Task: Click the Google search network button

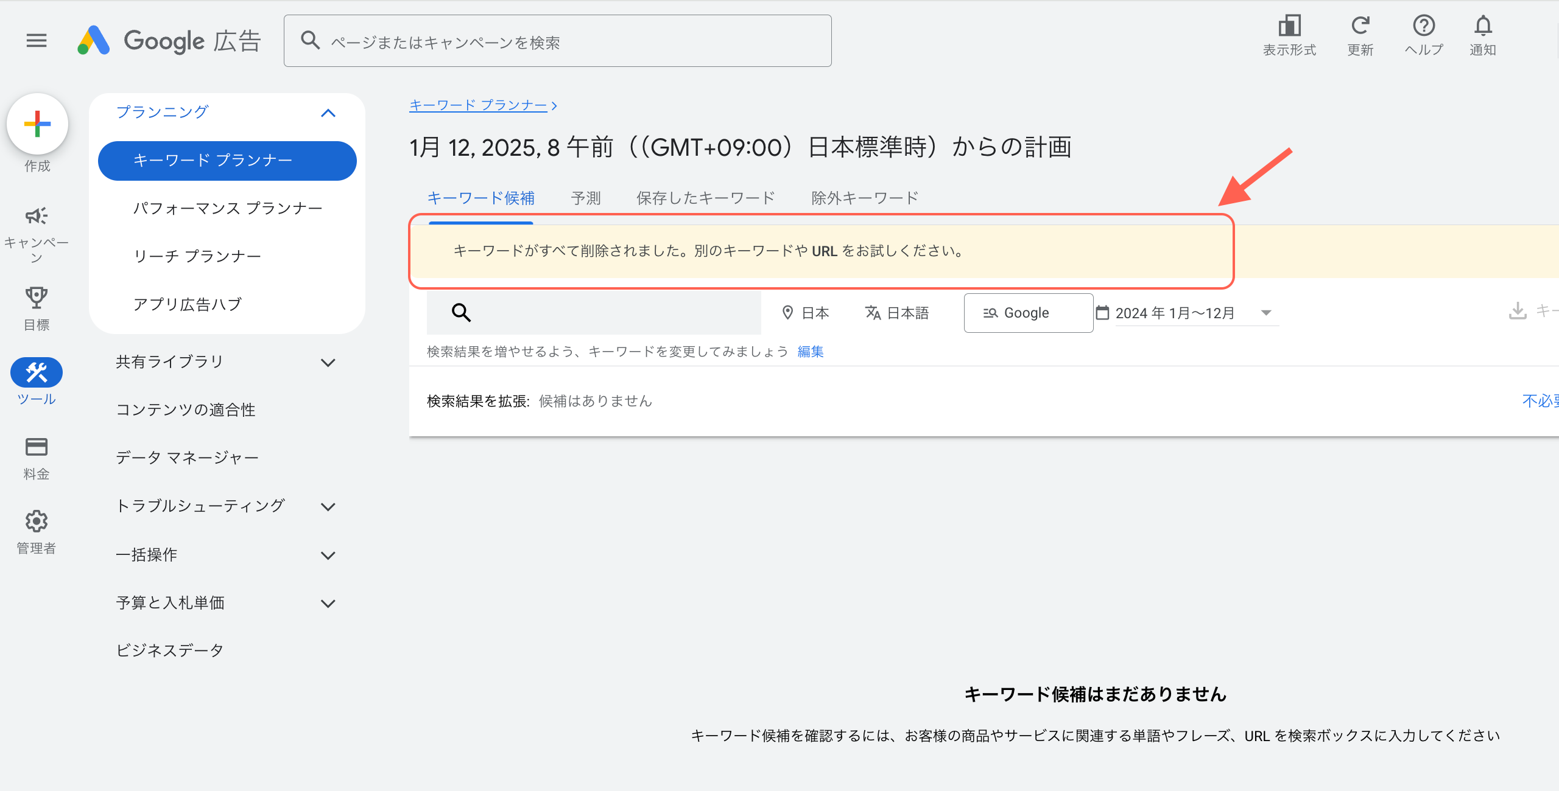Action: pyautogui.click(x=1028, y=313)
